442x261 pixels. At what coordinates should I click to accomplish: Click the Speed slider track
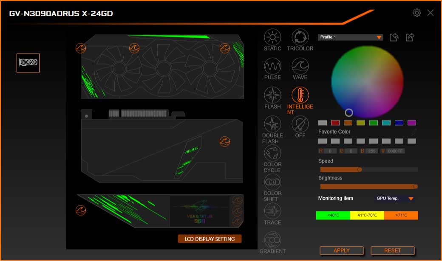click(x=369, y=169)
